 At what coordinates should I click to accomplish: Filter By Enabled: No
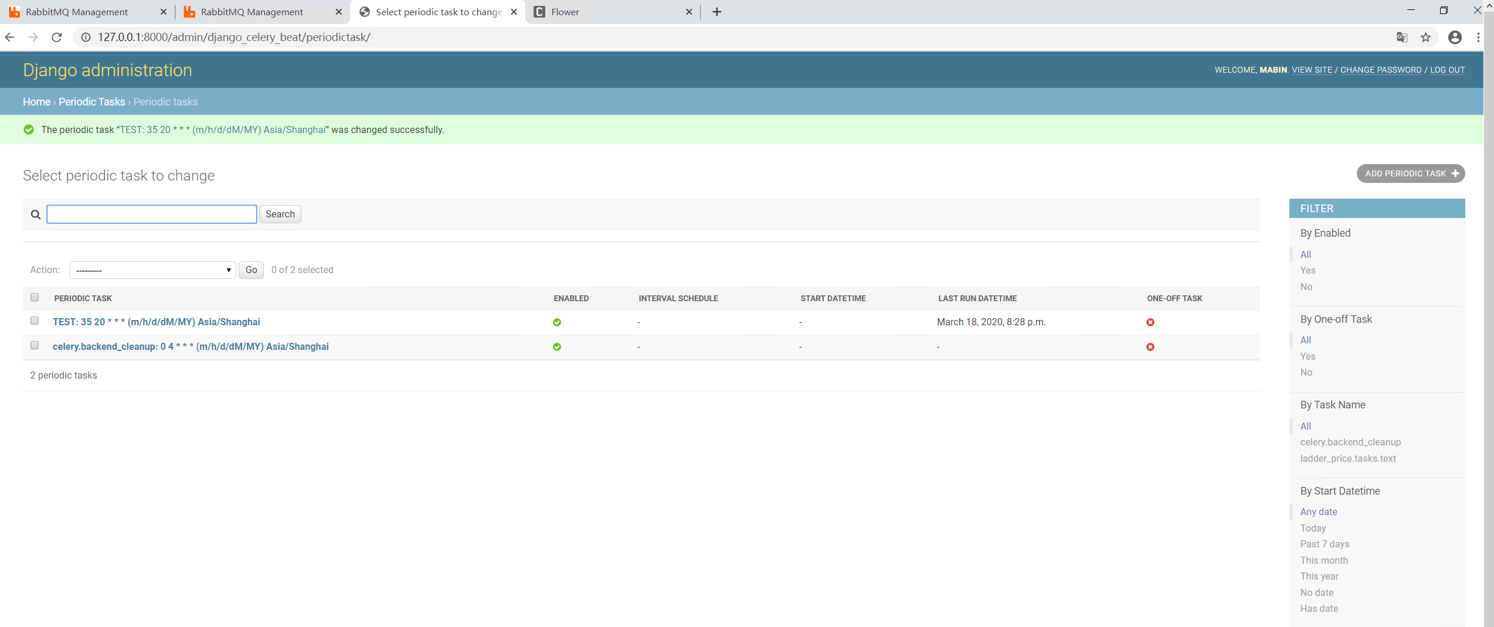(x=1306, y=287)
